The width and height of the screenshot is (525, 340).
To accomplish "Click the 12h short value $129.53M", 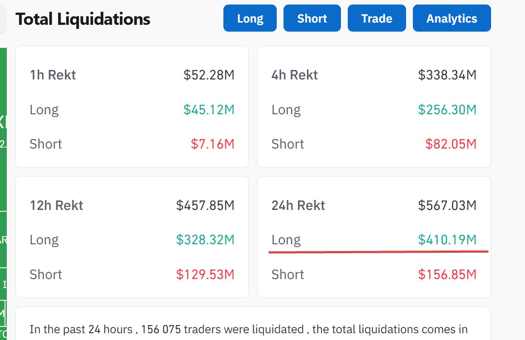I will [x=205, y=274].
